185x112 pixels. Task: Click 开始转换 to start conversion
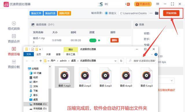coord(171,13)
